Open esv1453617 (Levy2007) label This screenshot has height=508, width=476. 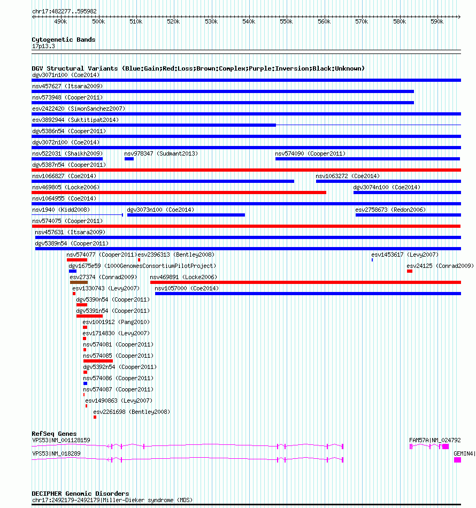pos(405,255)
